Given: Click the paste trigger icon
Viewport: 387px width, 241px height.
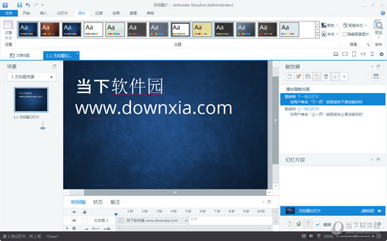Looking at the screenshot, I should pyautogui.click(x=317, y=76).
